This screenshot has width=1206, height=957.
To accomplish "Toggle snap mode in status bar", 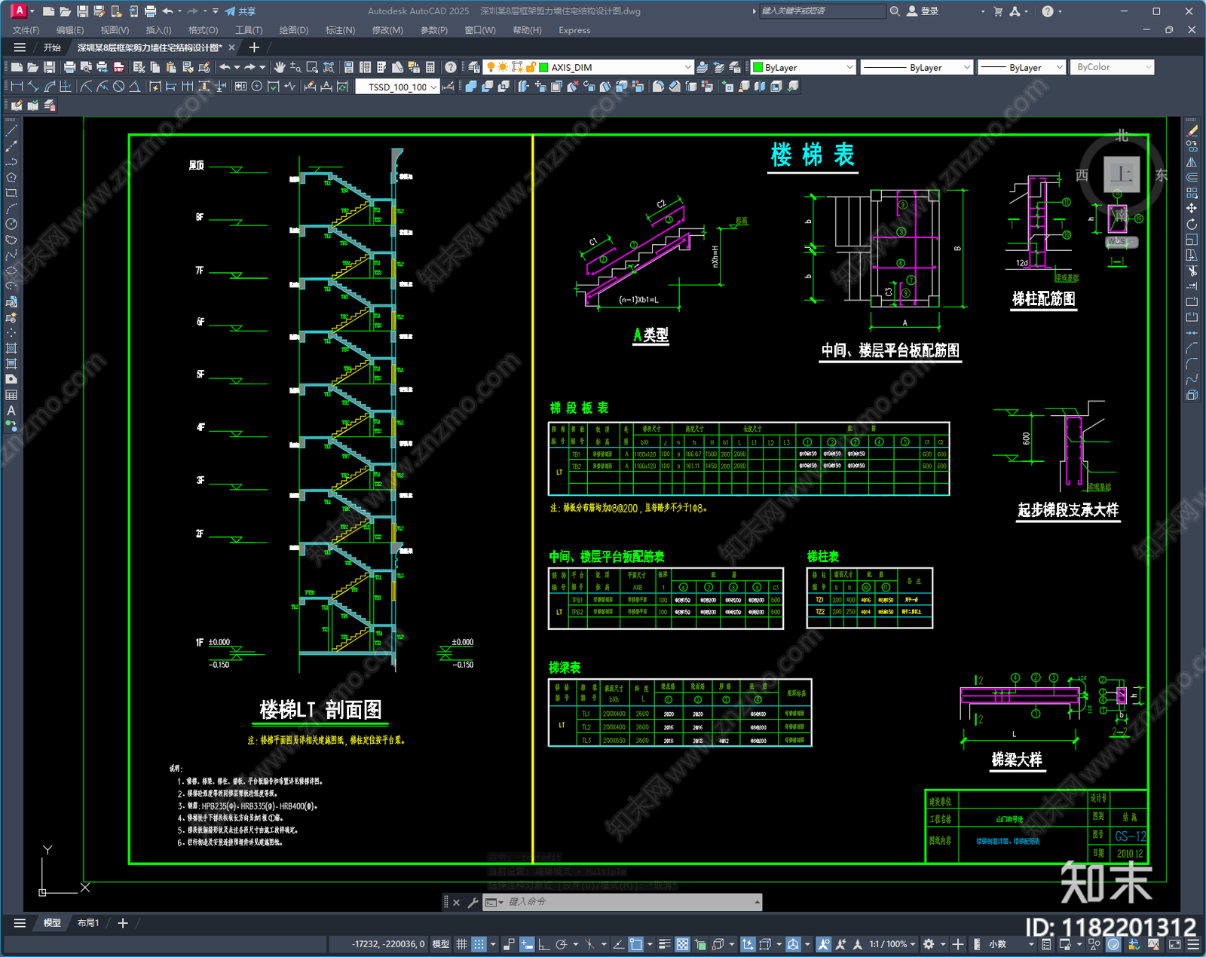I will (479, 944).
